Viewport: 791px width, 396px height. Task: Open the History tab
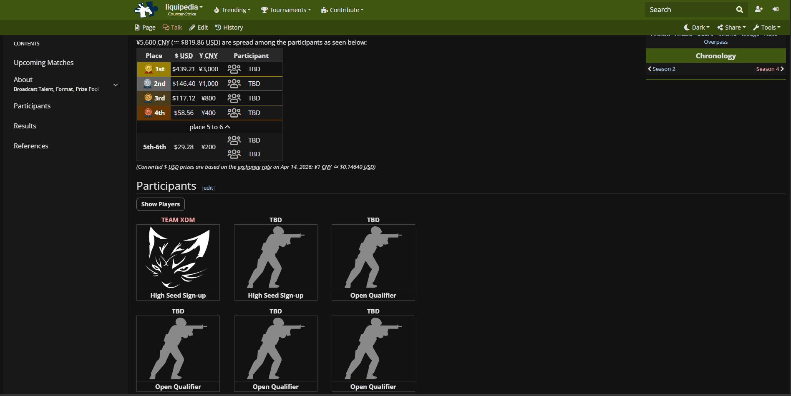pyautogui.click(x=229, y=28)
